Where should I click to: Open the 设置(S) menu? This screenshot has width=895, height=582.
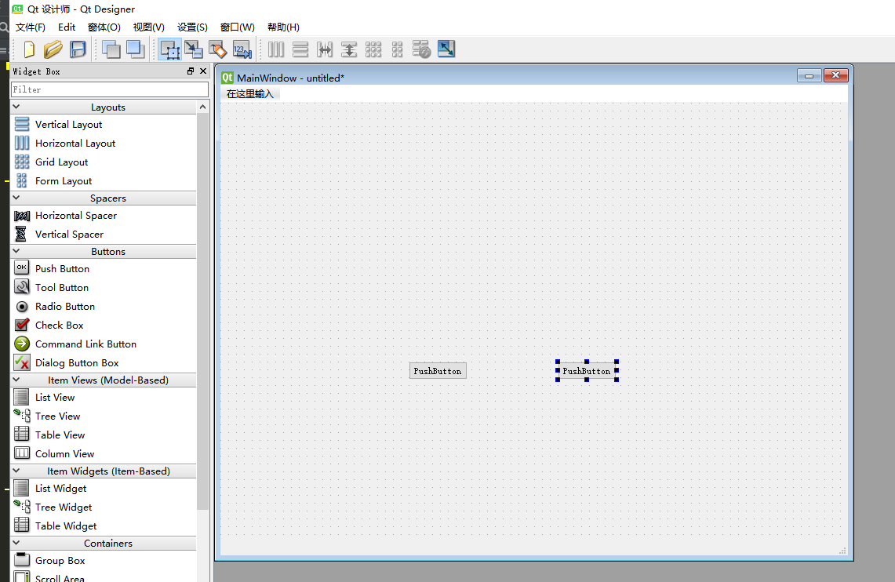[192, 27]
